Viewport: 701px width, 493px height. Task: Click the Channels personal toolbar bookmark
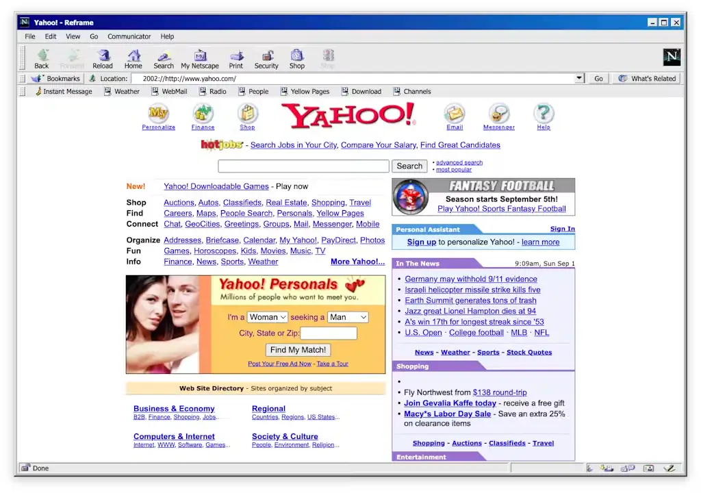(x=412, y=91)
